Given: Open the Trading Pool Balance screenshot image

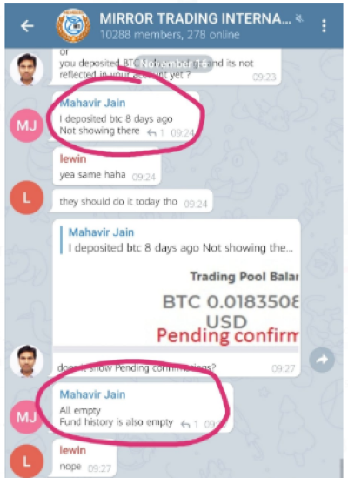Looking at the screenshot, I should pos(176,308).
